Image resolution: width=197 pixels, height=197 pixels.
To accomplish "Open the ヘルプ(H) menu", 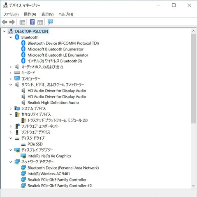I will click(66, 14).
